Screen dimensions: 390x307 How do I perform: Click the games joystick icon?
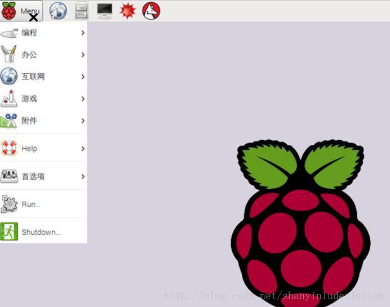(x=9, y=99)
